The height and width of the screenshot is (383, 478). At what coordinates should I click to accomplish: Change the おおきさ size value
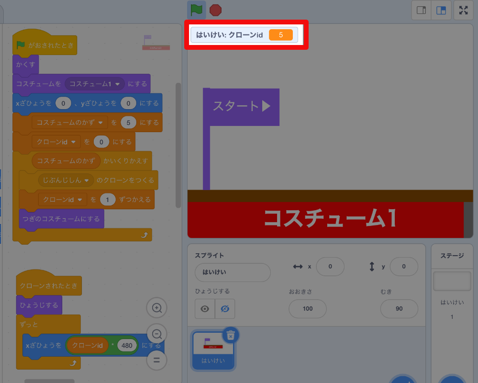(x=307, y=309)
